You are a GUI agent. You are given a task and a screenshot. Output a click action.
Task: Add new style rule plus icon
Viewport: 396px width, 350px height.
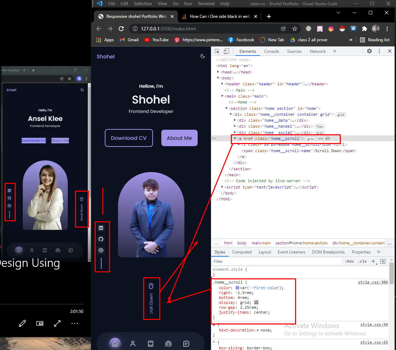tap(373, 261)
